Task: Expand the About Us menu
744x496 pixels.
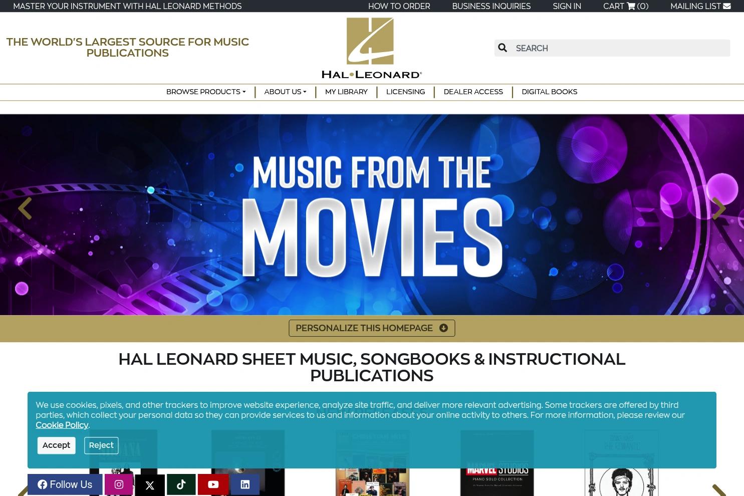Action: (285, 92)
